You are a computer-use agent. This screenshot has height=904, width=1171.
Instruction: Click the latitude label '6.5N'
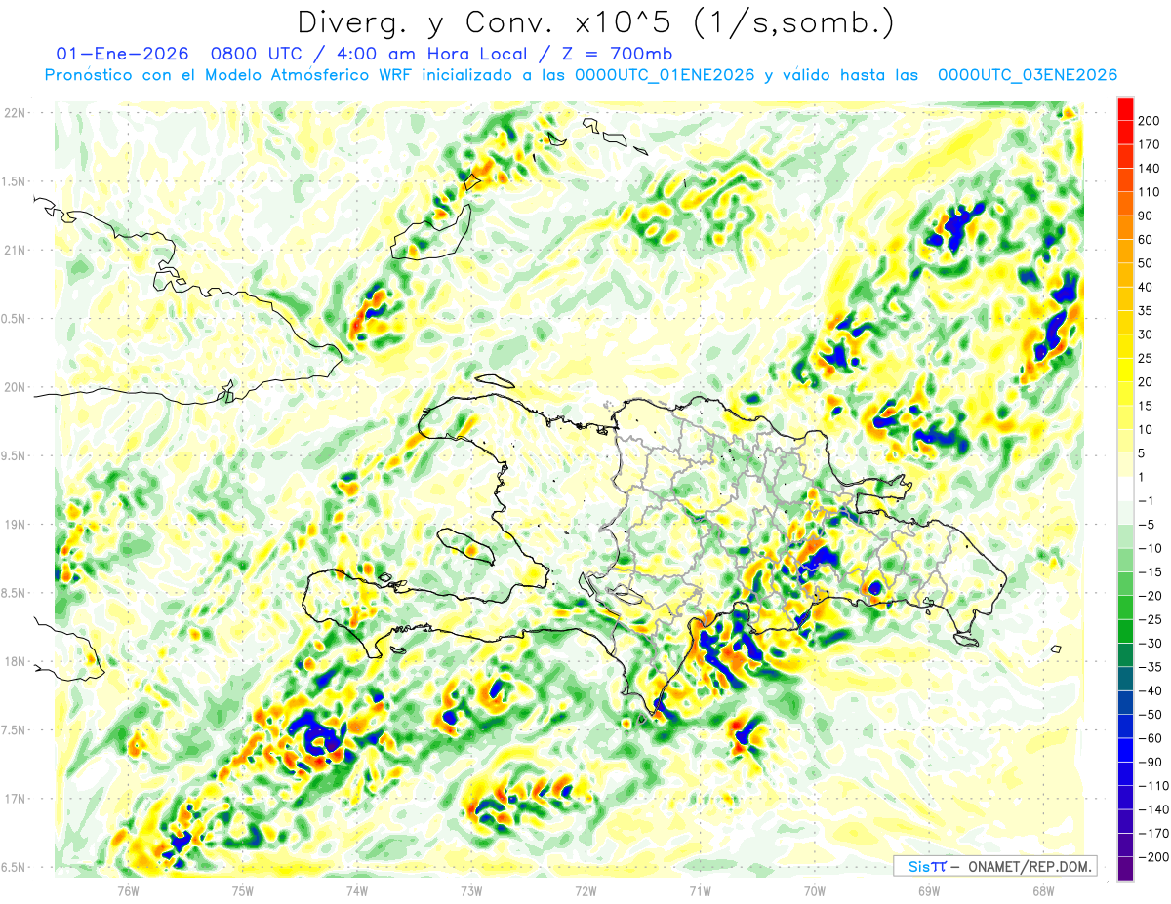pyautogui.click(x=15, y=868)
